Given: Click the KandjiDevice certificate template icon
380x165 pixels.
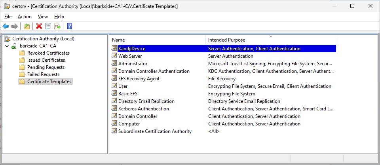Looking at the screenshot, I should coord(114,49).
